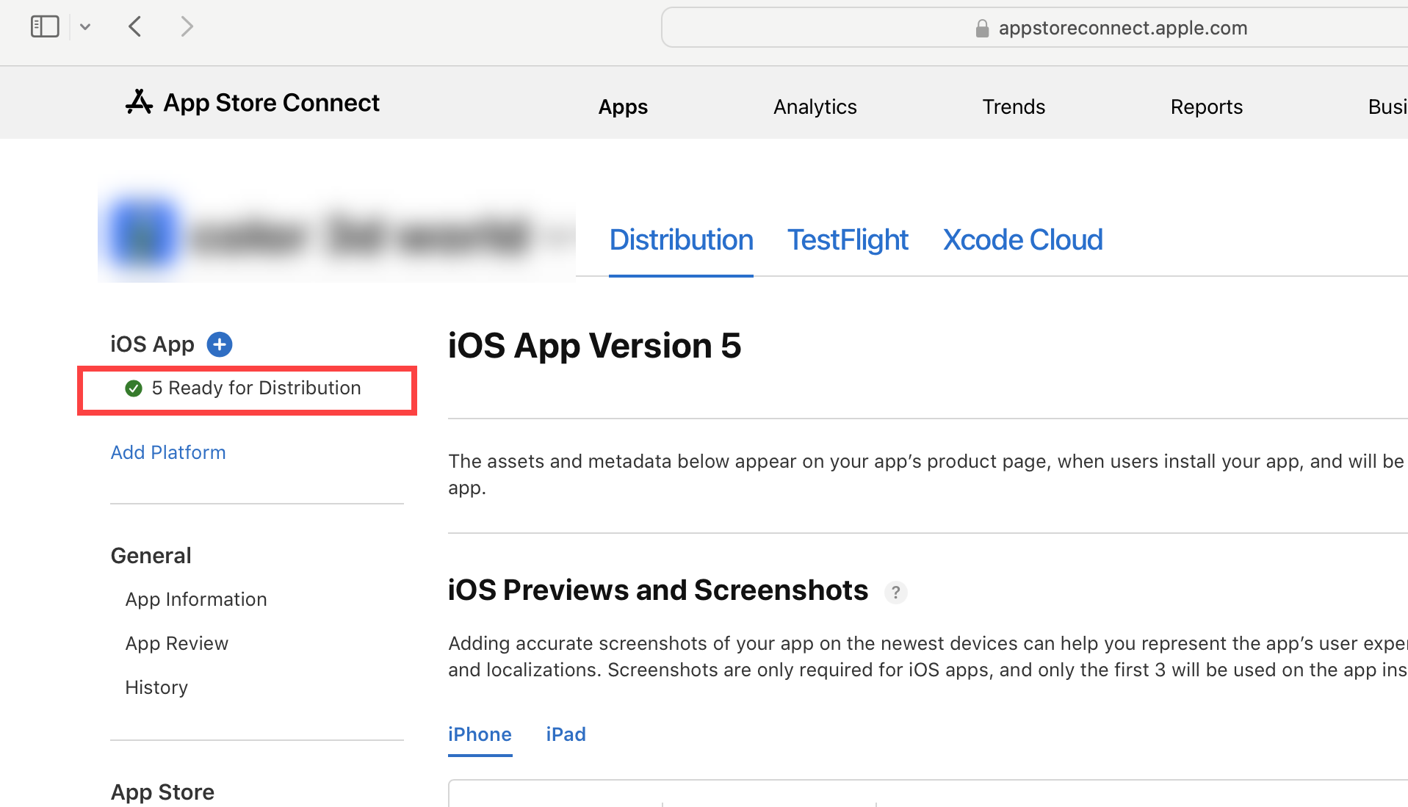Screen dimensions: 1408x807
Task: Switch to the Xcode Cloud tab
Action: pyautogui.click(x=1022, y=240)
